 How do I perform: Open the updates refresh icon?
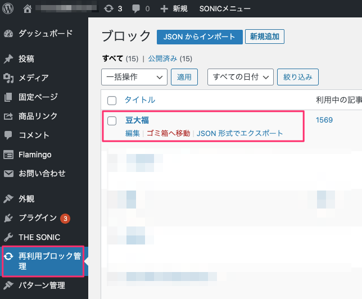tap(108, 9)
